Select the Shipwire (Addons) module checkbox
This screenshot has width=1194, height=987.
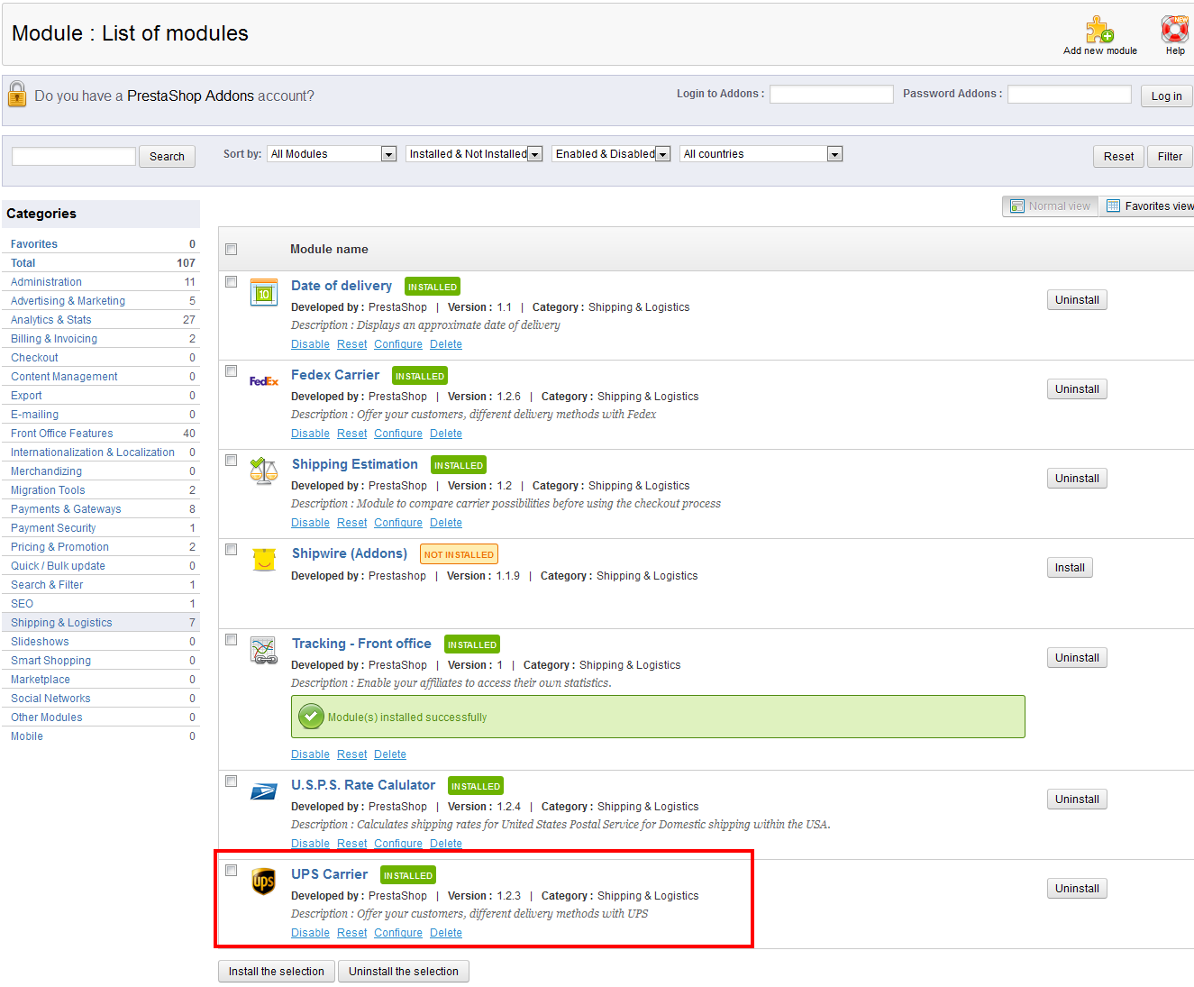tap(232, 550)
